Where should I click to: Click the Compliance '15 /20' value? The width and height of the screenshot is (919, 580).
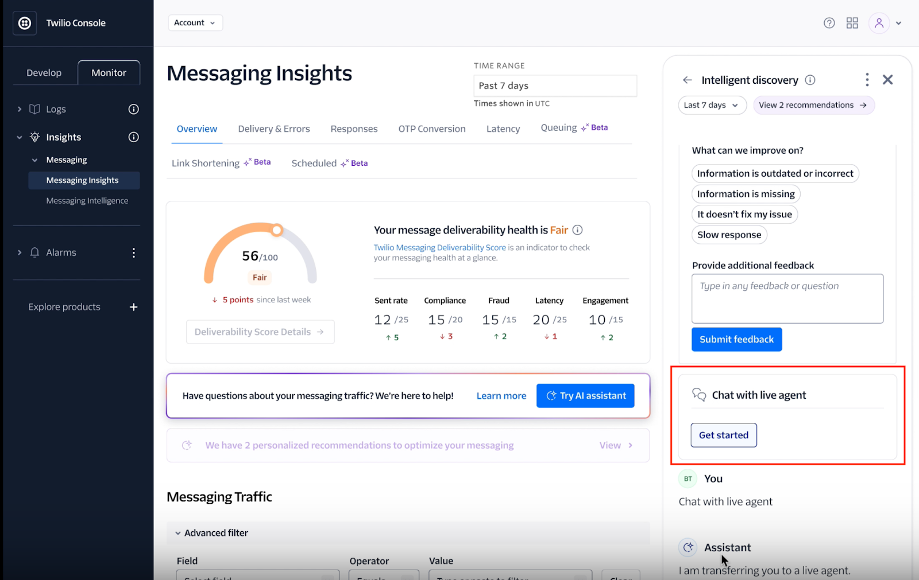(x=445, y=320)
